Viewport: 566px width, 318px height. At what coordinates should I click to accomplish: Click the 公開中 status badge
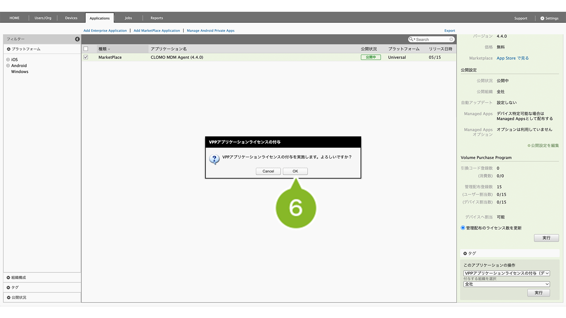[x=371, y=57]
